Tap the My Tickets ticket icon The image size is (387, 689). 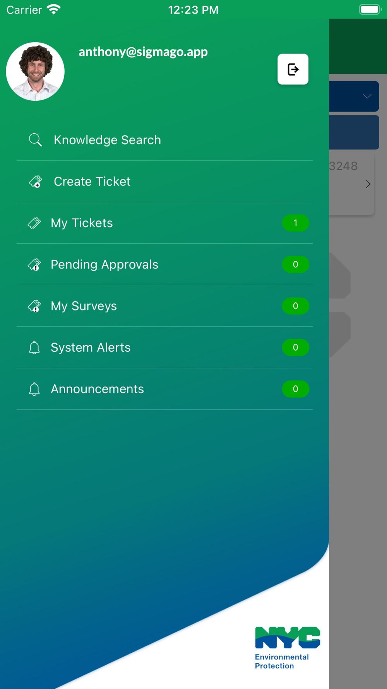pyautogui.click(x=34, y=223)
